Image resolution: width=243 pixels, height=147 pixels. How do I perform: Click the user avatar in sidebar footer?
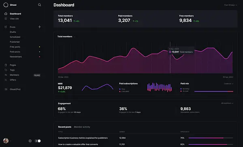click(x=6, y=141)
